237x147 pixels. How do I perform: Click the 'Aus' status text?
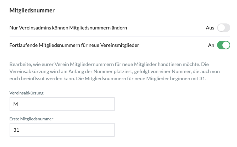(210, 28)
